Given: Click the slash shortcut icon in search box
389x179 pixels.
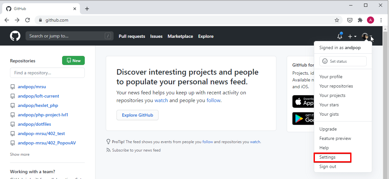Looking at the screenshot, I should [108, 36].
